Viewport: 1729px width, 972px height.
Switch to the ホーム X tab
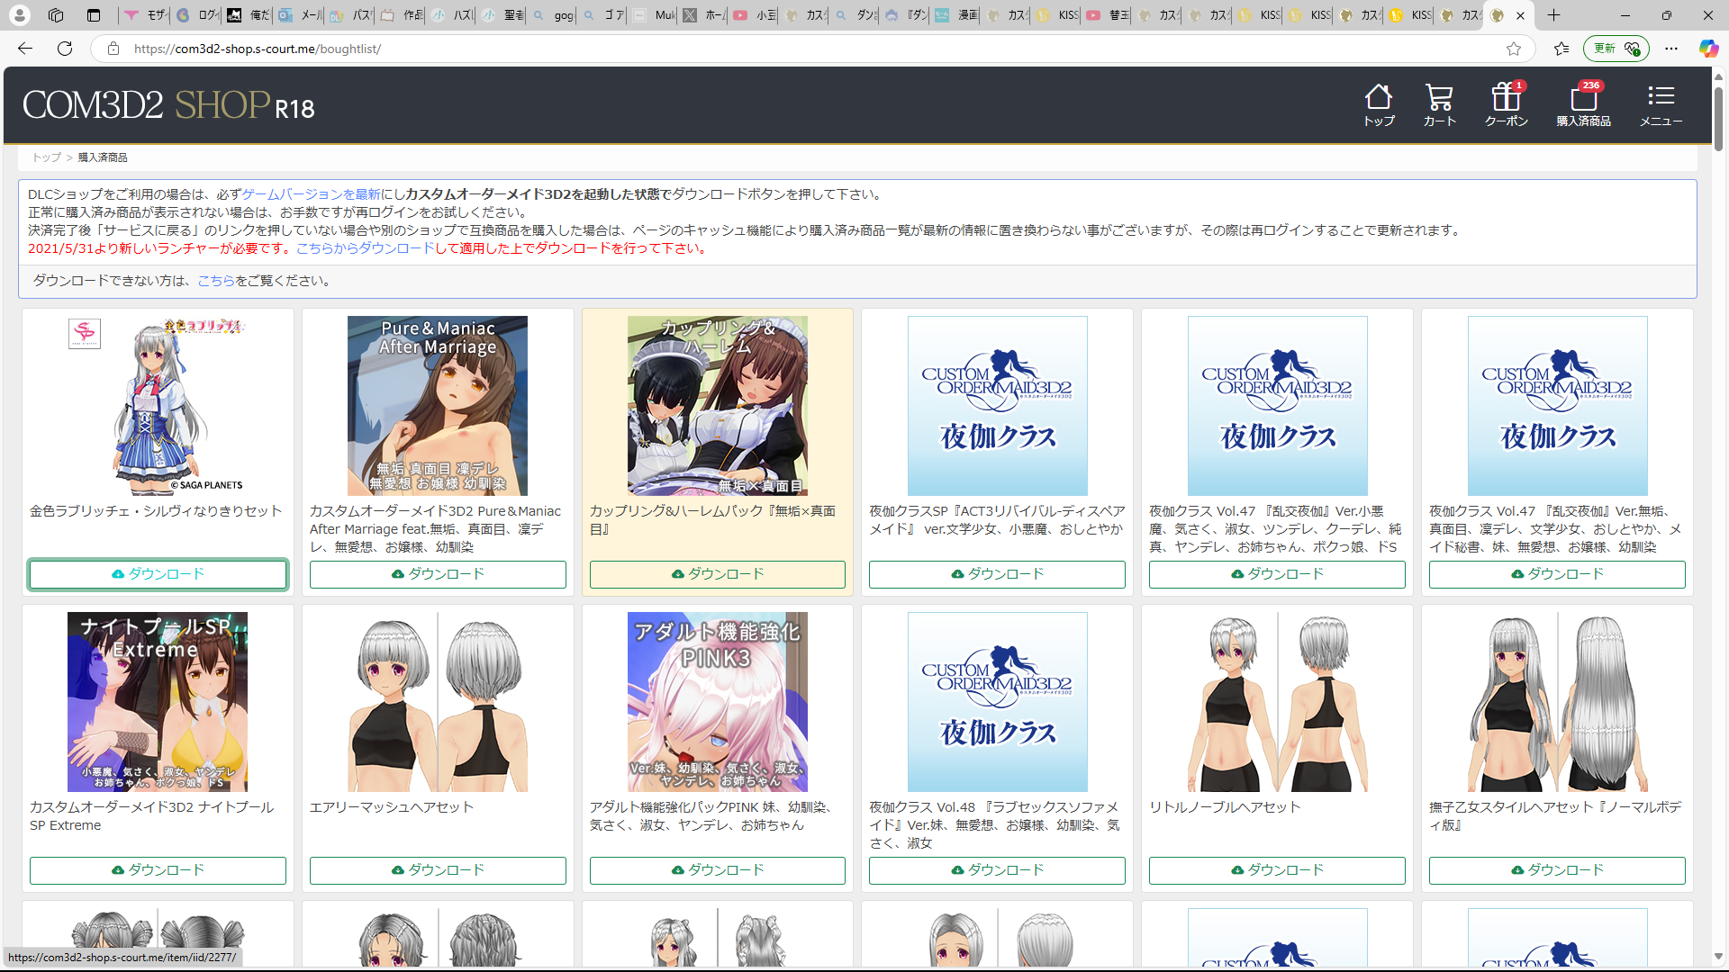(703, 15)
